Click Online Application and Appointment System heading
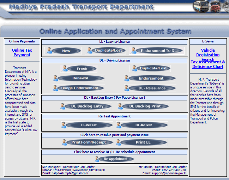 coord(115,31)
